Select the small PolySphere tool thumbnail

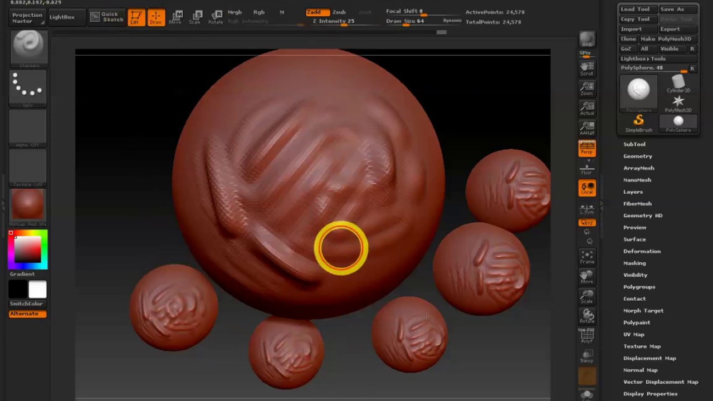(x=678, y=124)
